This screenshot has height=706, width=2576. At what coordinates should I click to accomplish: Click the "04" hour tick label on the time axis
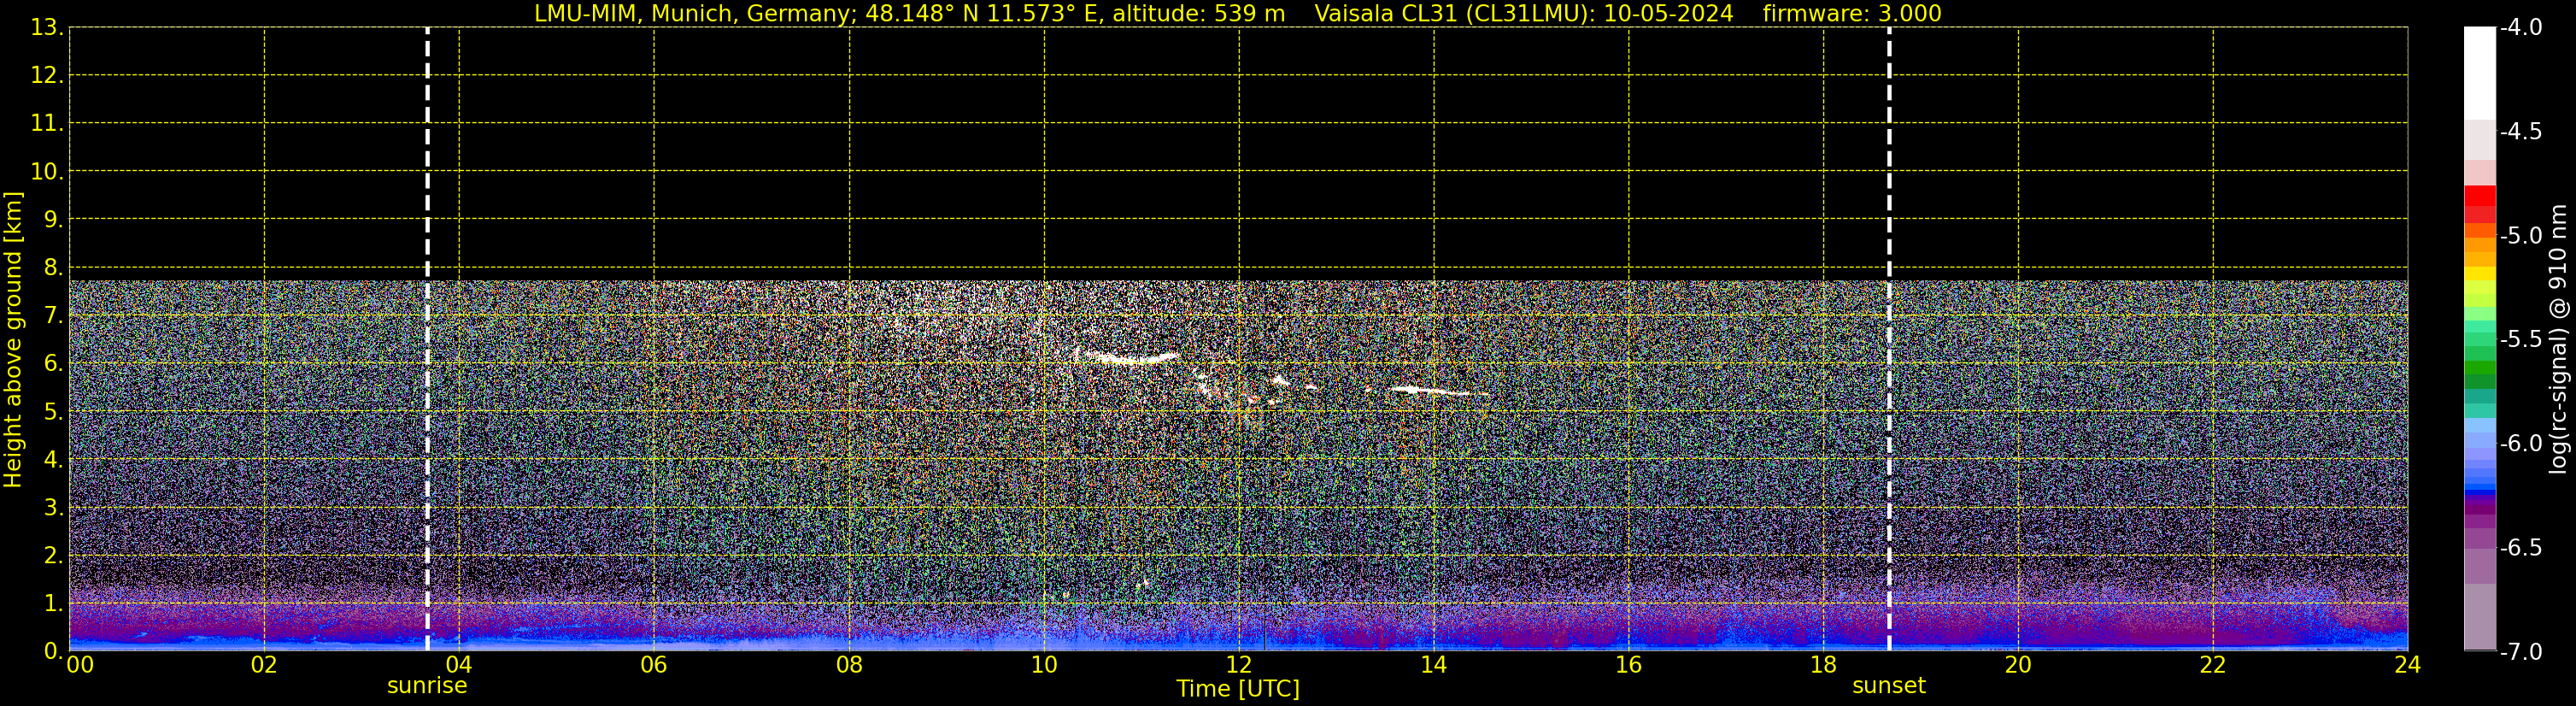(459, 665)
